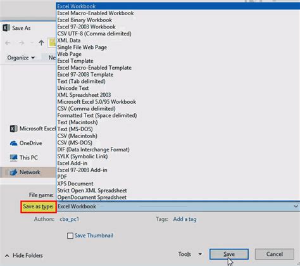Click the Save button

(x=229, y=254)
